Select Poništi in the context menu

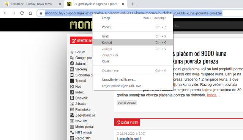133,27
